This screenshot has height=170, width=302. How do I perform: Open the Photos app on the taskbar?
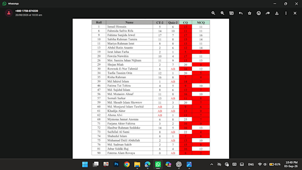189,164
